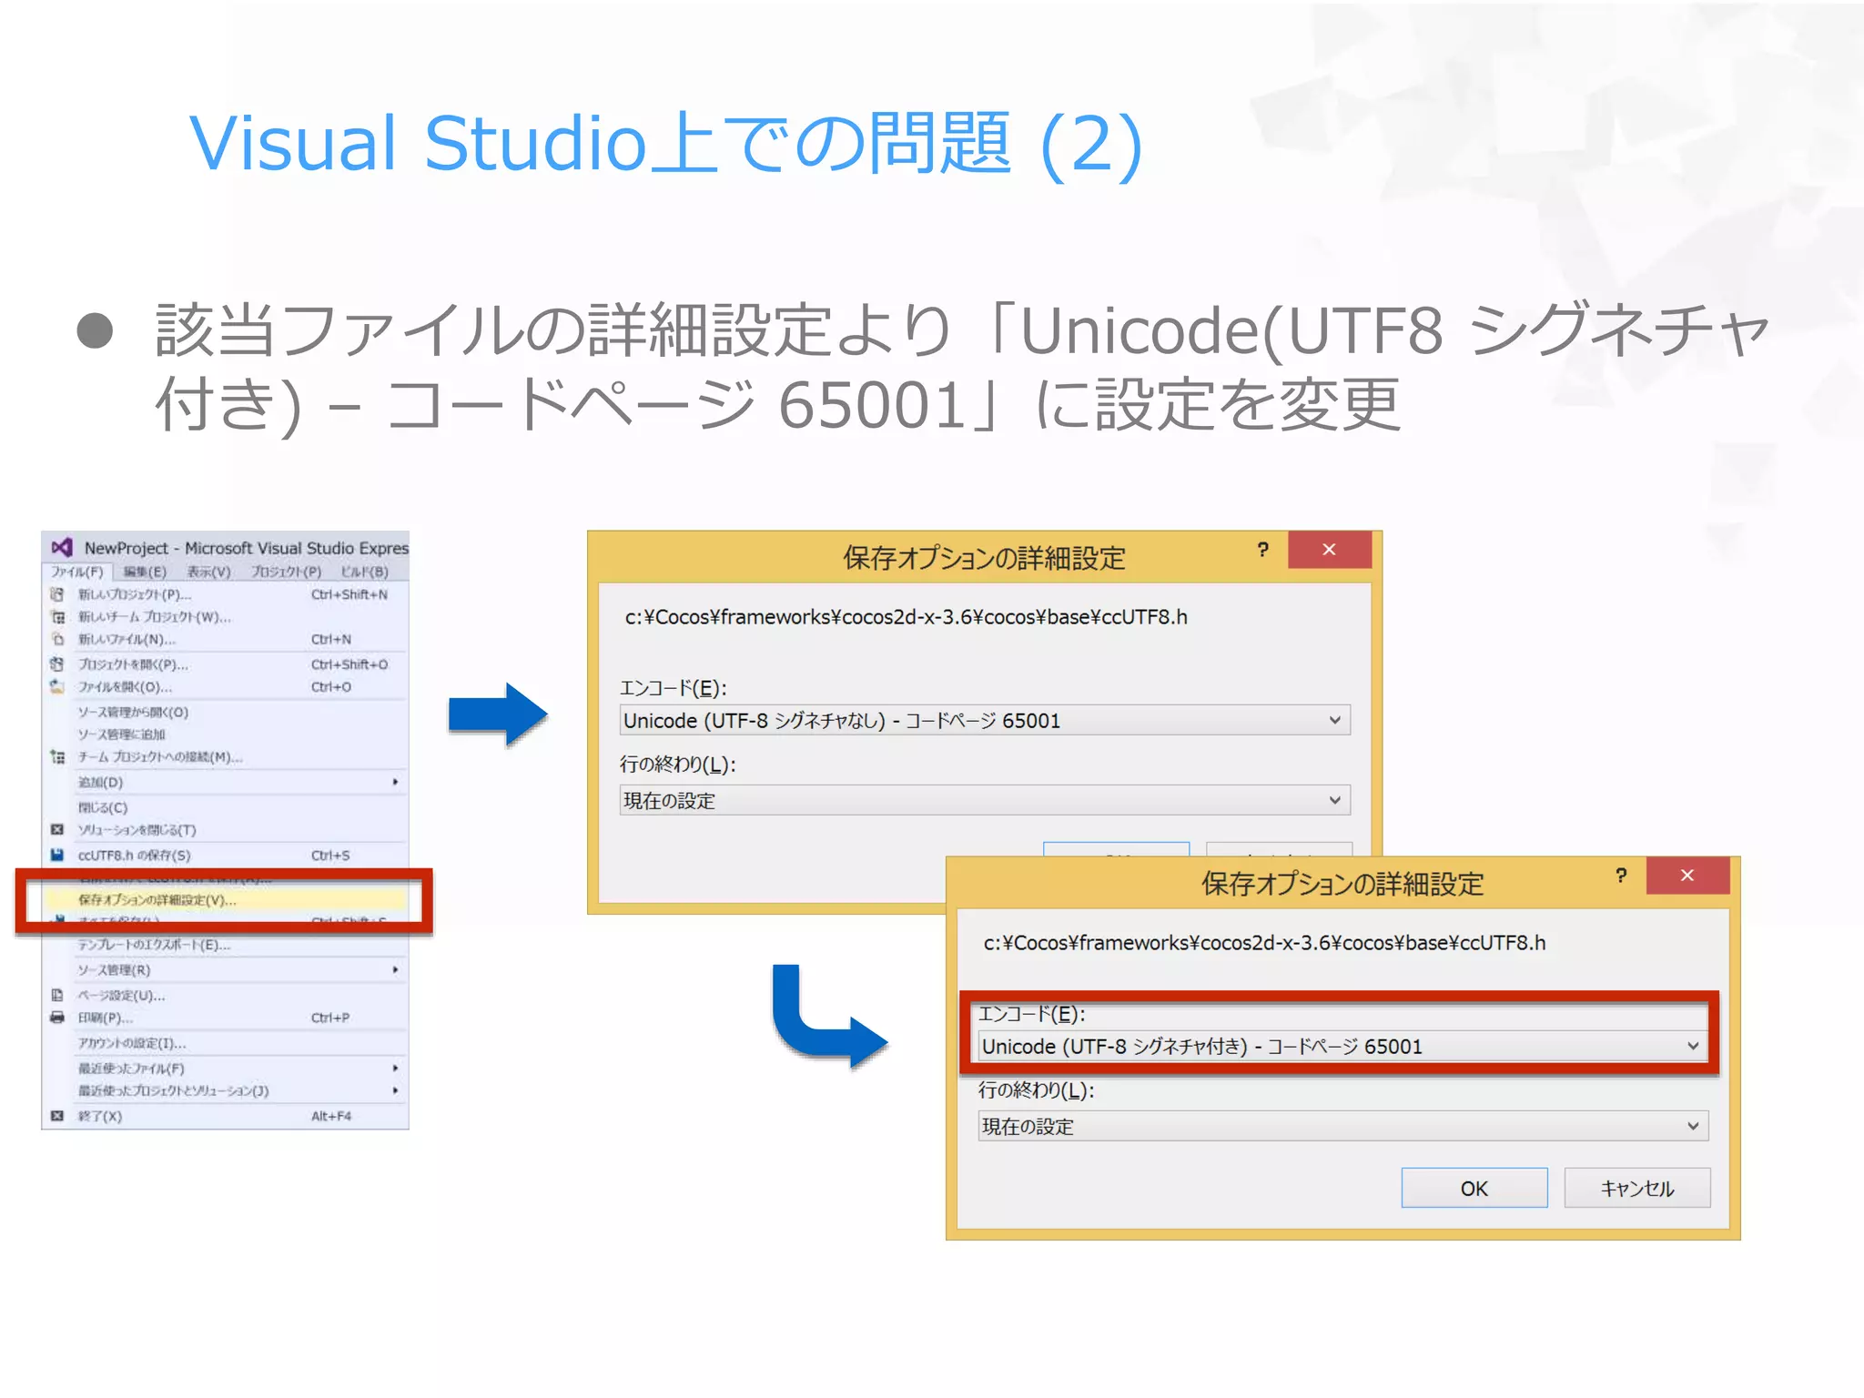Click the floppy save icon for ccUTF8.h

pyautogui.click(x=56, y=855)
